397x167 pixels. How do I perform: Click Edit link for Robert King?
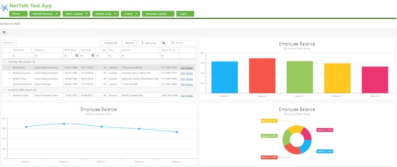point(183,78)
